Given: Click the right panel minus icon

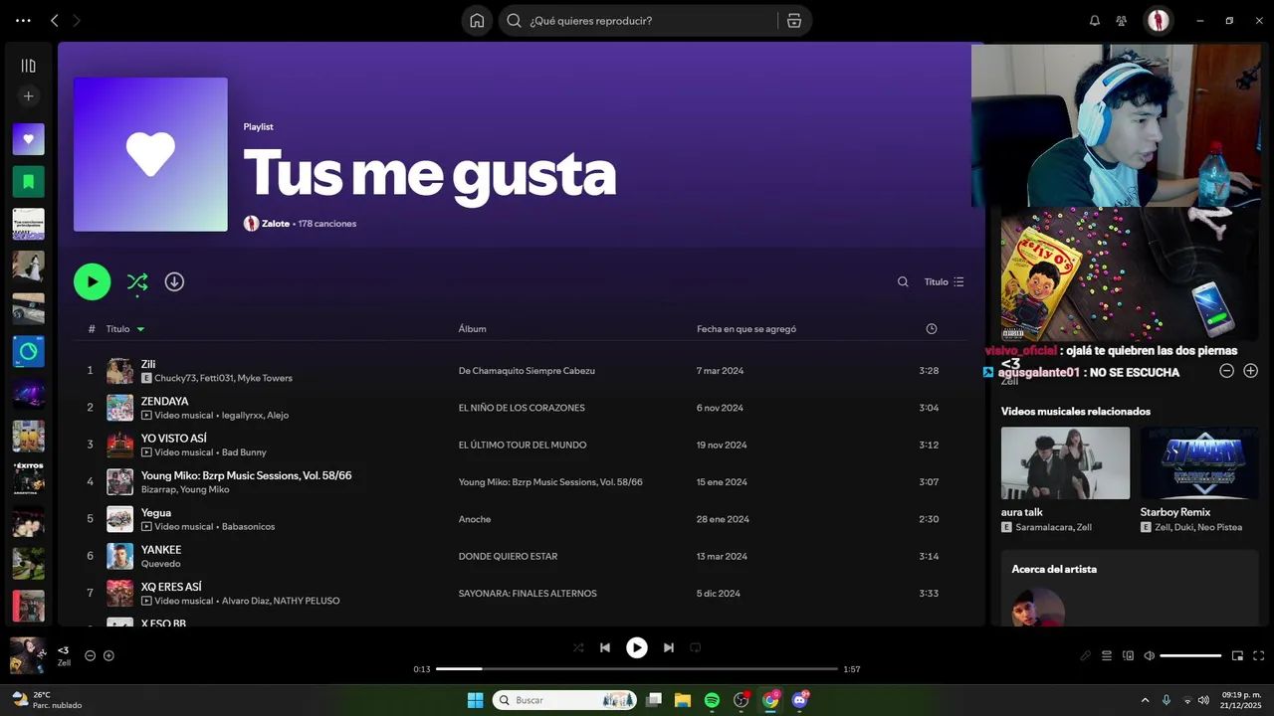Looking at the screenshot, I should coord(1226,371).
